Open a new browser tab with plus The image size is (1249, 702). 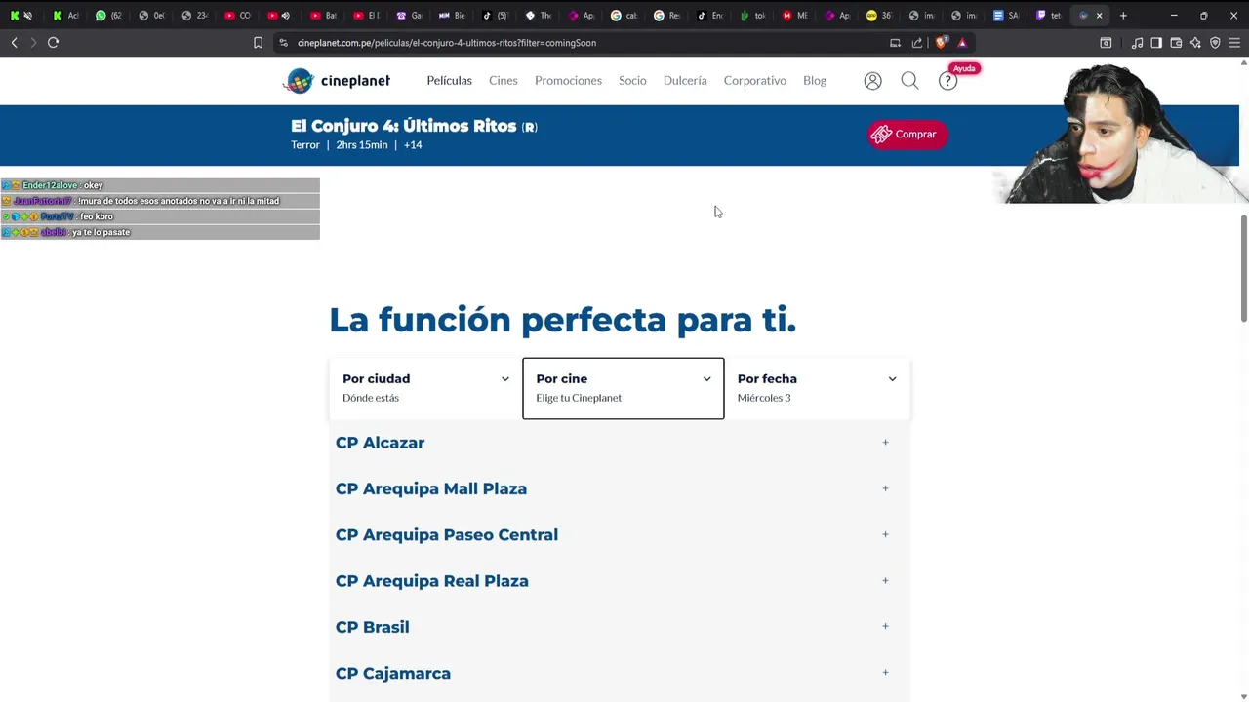[x=1123, y=16]
